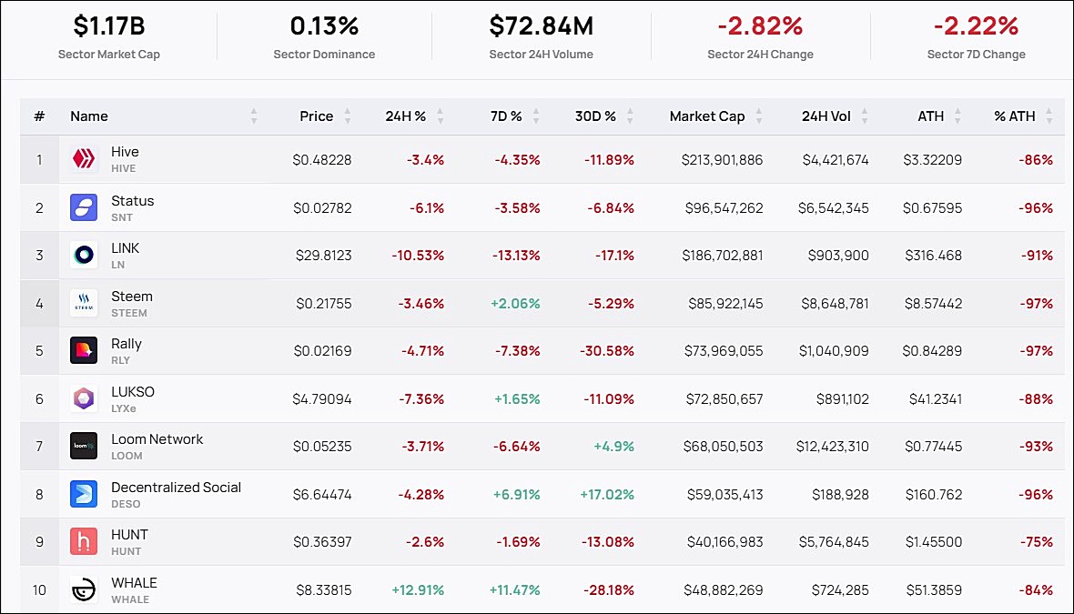The height and width of the screenshot is (614, 1074).
Task: Open the LINK coin page
Action: [x=125, y=247]
